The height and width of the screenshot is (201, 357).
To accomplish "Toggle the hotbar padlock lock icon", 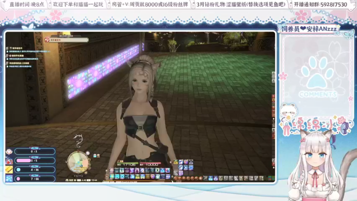I will tap(172, 176).
